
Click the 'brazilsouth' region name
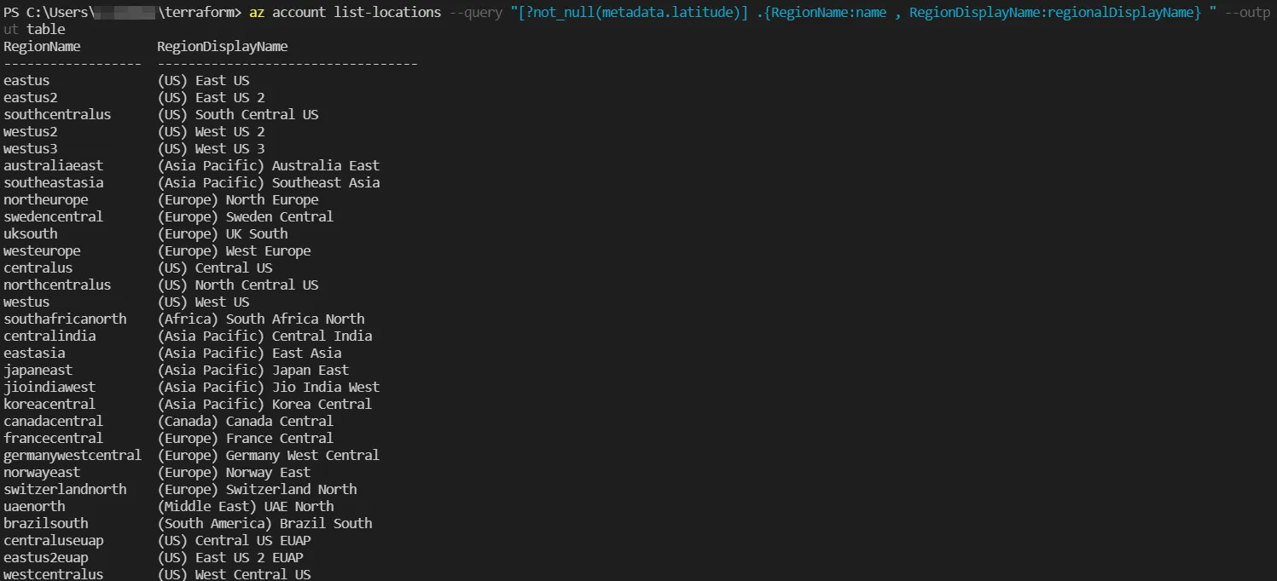pyautogui.click(x=46, y=524)
